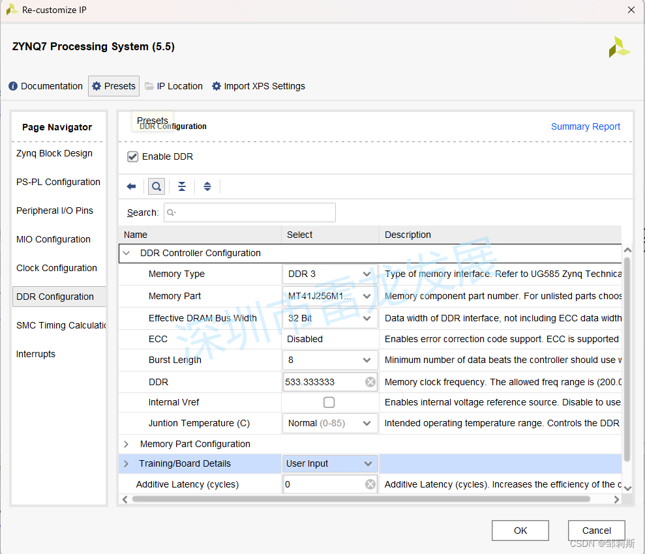Go to MIO Configuration page
Viewport: 645px width, 554px height.
(x=53, y=240)
